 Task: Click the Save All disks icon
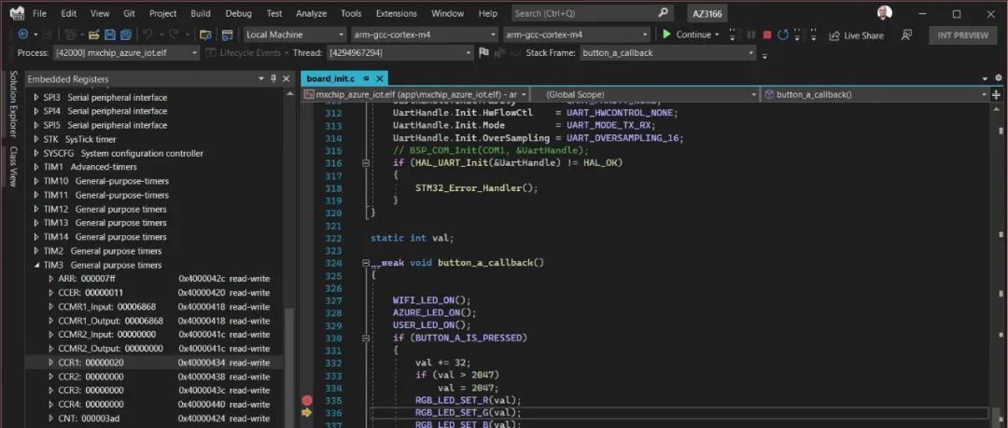126,35
